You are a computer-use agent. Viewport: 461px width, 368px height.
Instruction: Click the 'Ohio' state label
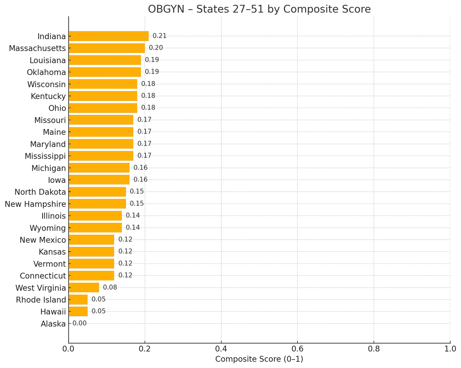57,108
